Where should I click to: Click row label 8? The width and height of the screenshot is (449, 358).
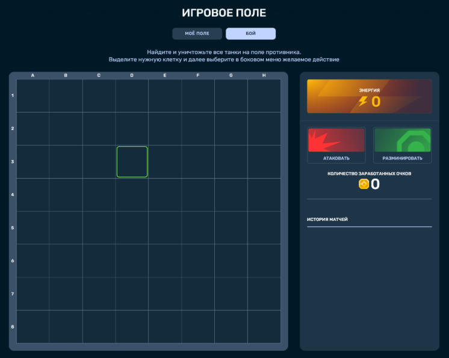(13, 327)
